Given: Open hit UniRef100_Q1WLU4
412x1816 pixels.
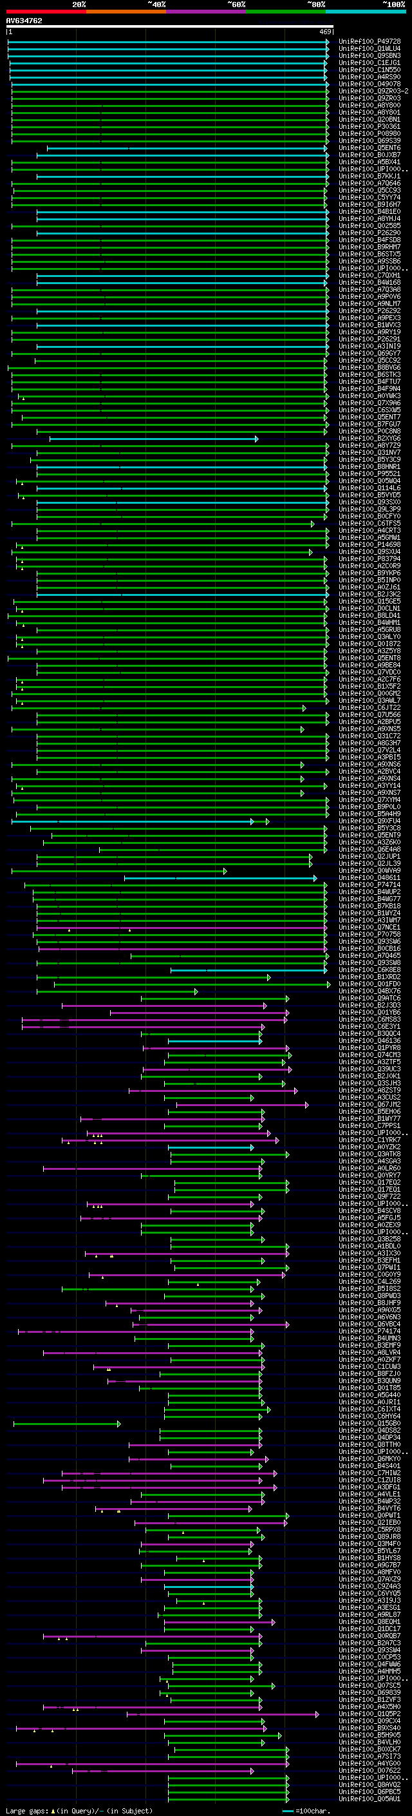Looking at the screenshot, I should pyautogui.click(x=370, y=49).
